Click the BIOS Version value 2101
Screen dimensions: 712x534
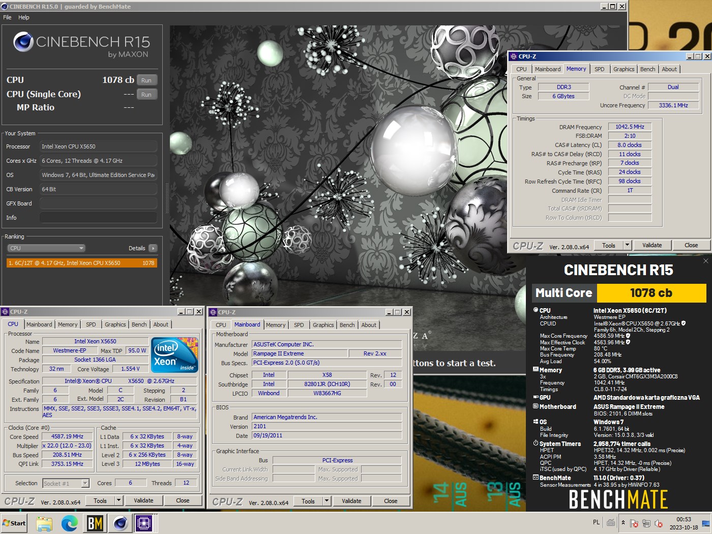click(x=327, y=426)
